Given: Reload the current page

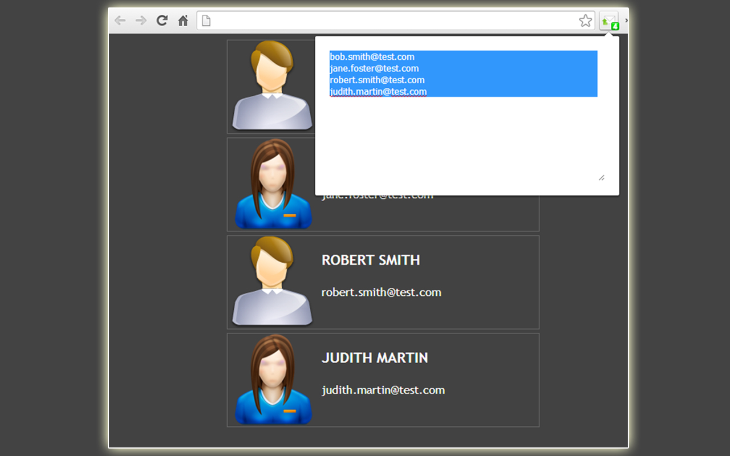Looking at the screenshot, I should coord(161,20).
